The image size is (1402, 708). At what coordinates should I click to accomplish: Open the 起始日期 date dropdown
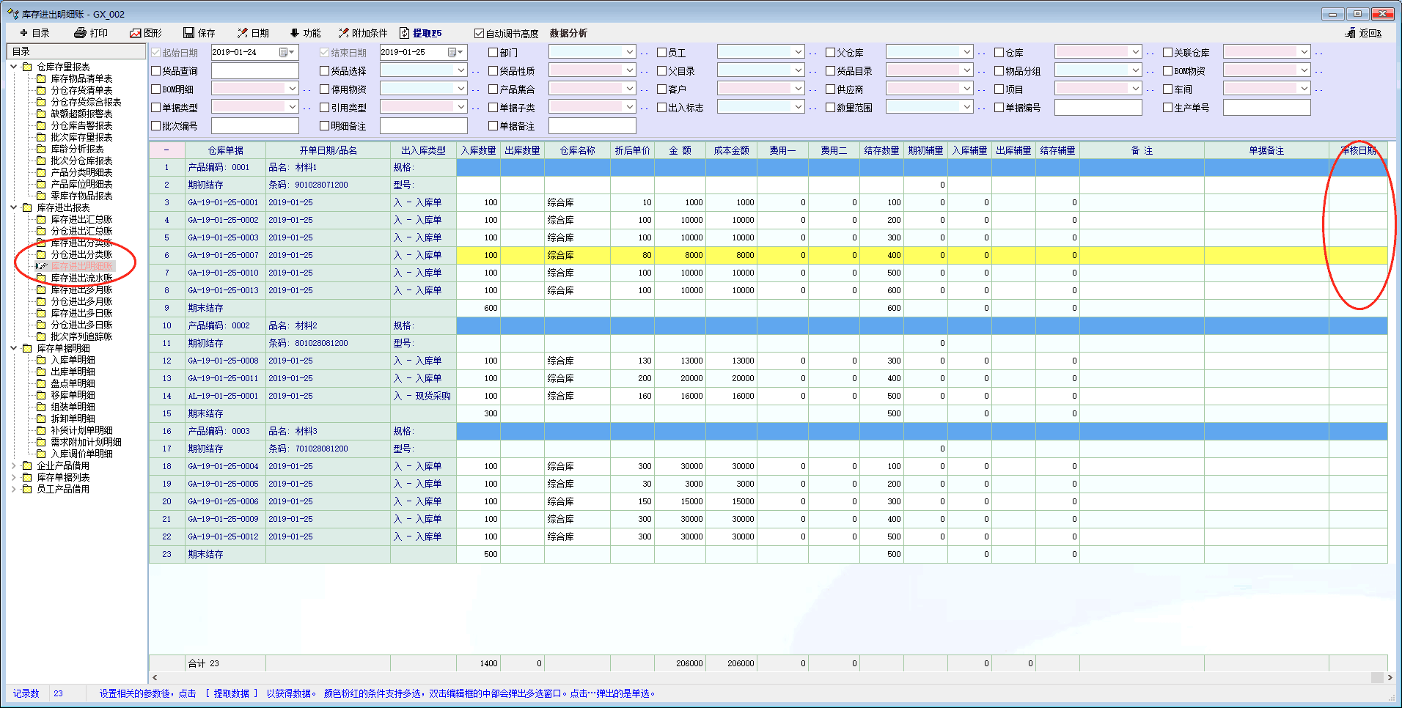tap(291, 52)
